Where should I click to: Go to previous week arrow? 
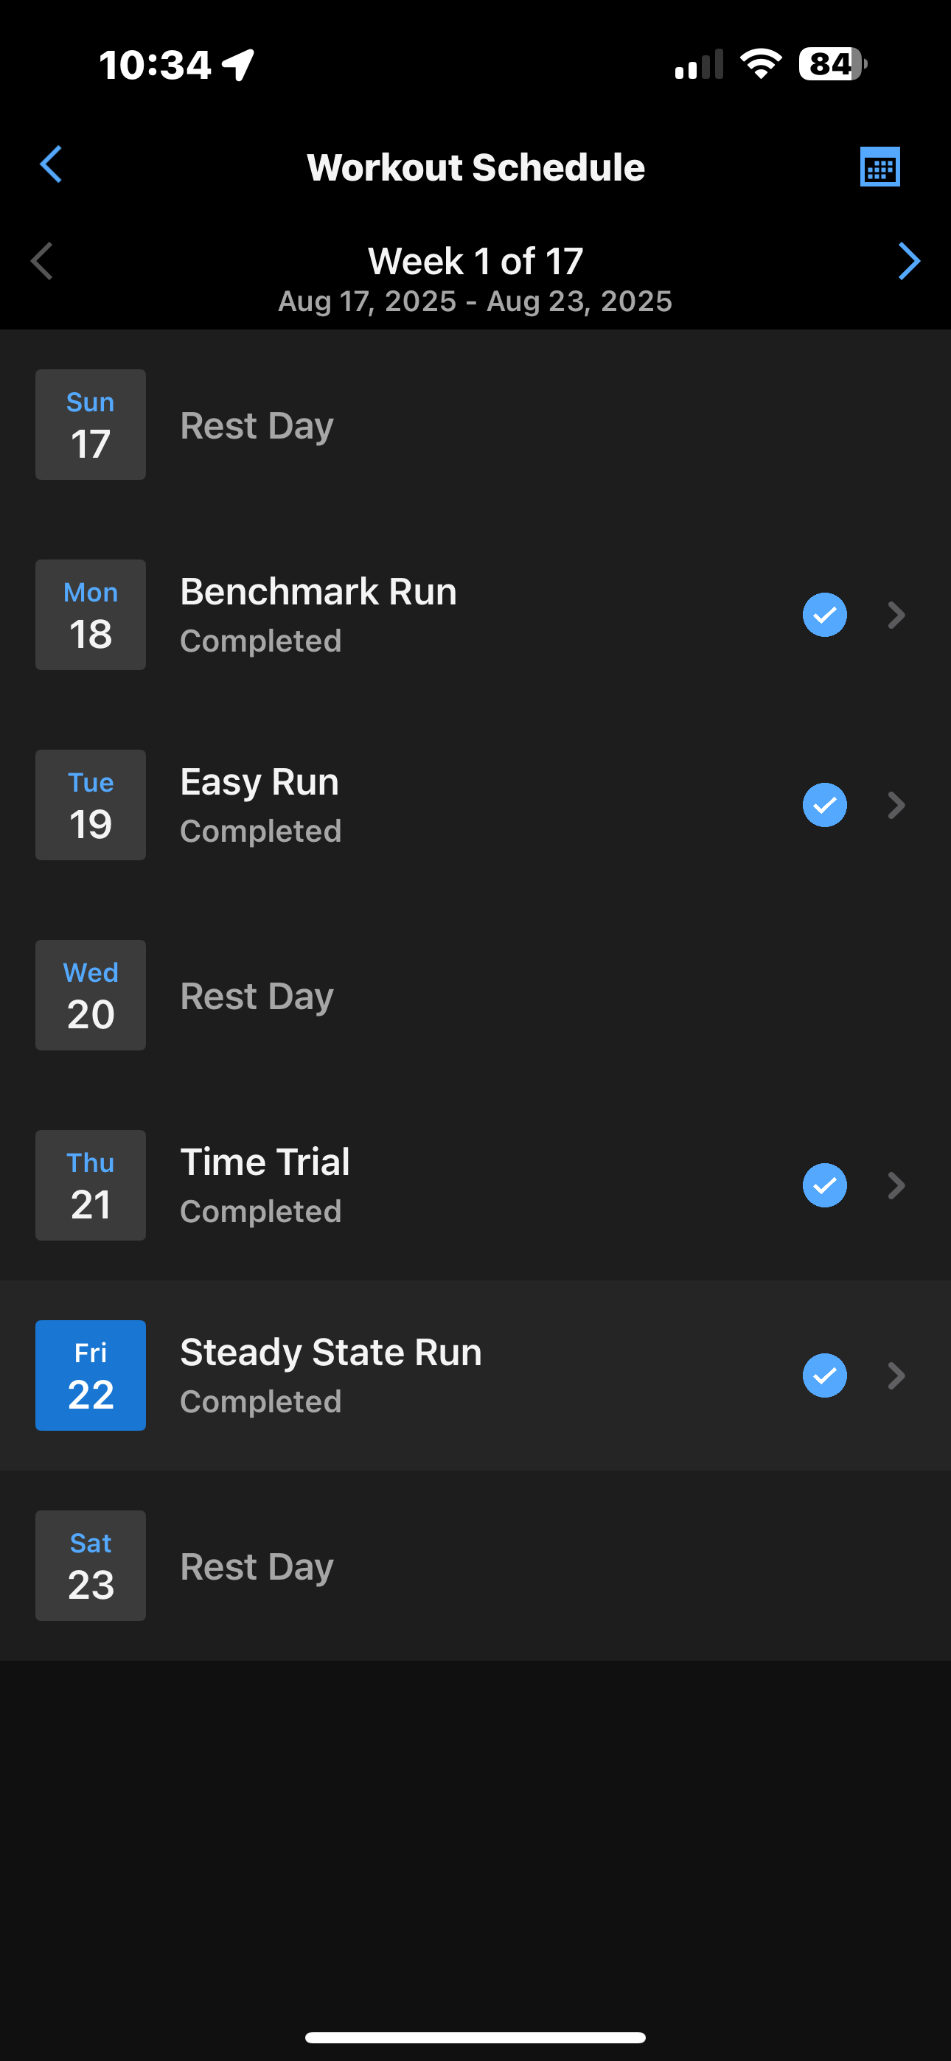pyautogui.click(x=41, y=262)
